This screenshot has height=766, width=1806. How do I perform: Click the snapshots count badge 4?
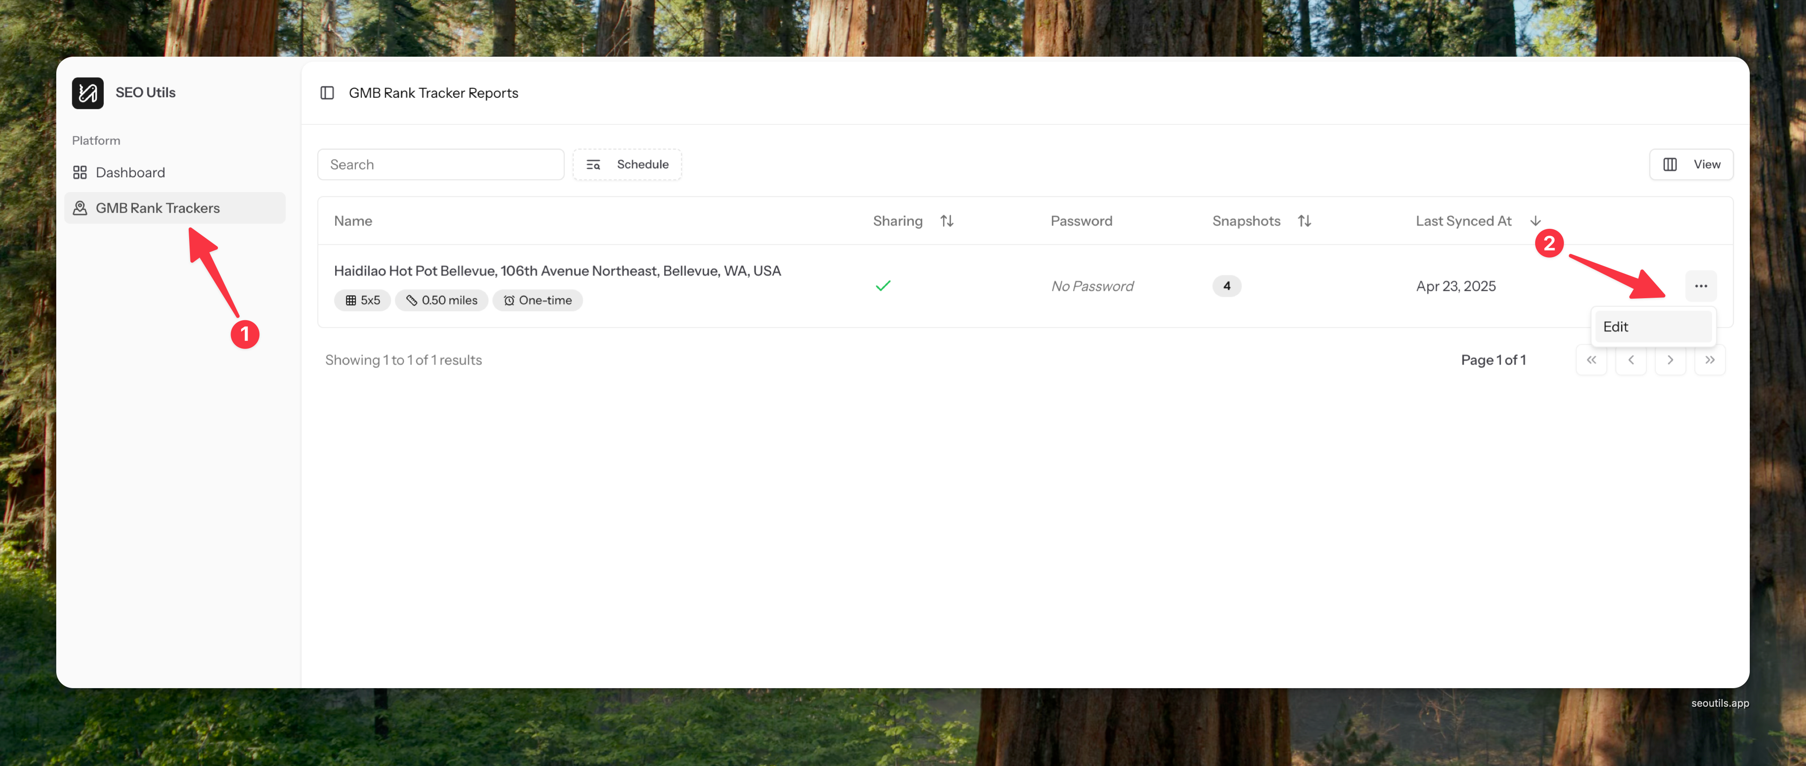pyautogui.click(x=1226, y=286)
